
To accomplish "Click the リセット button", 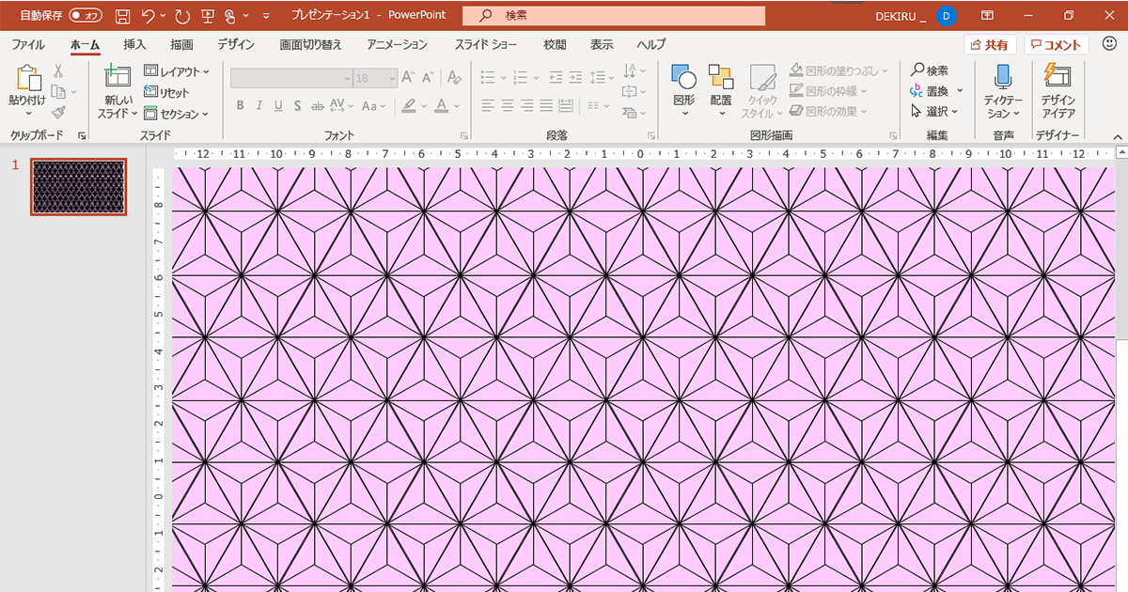I will tap(166, 92).
